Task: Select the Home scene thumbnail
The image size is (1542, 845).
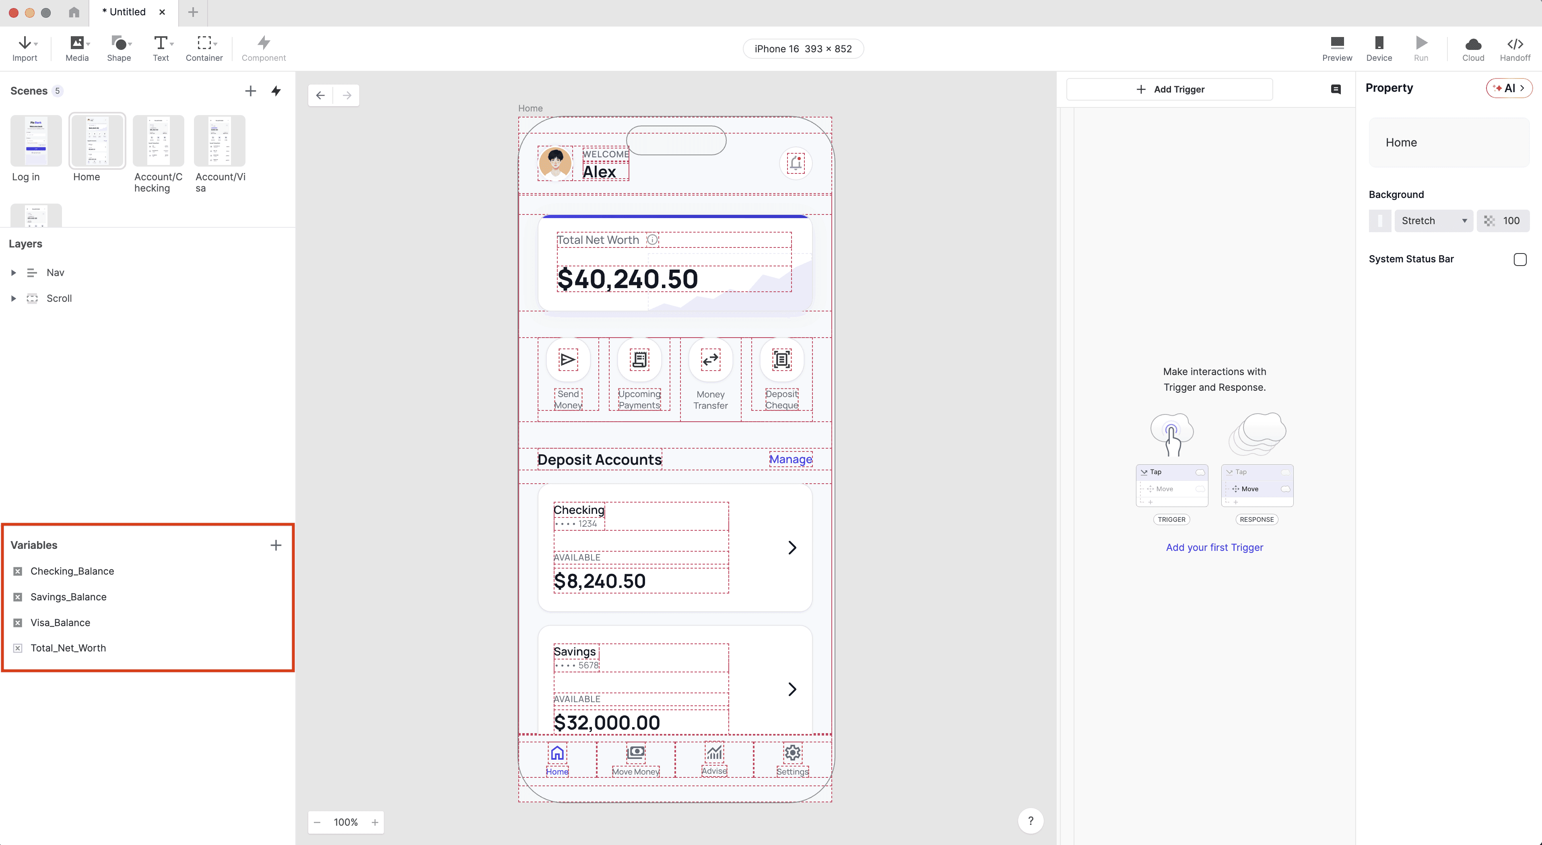Action: coord(97,141)
